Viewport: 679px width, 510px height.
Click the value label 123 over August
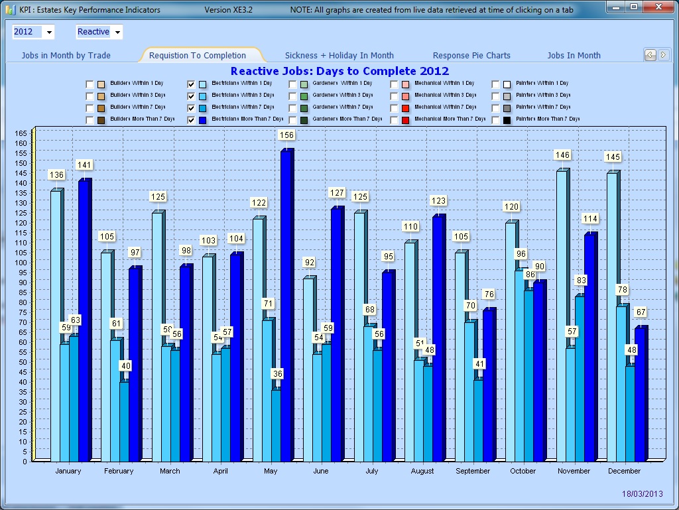tap(438, 200)
